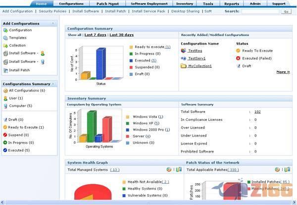Viewport: 297px width, 205px height.
Task: Open the Support tab
Action: tap(279, 3)
